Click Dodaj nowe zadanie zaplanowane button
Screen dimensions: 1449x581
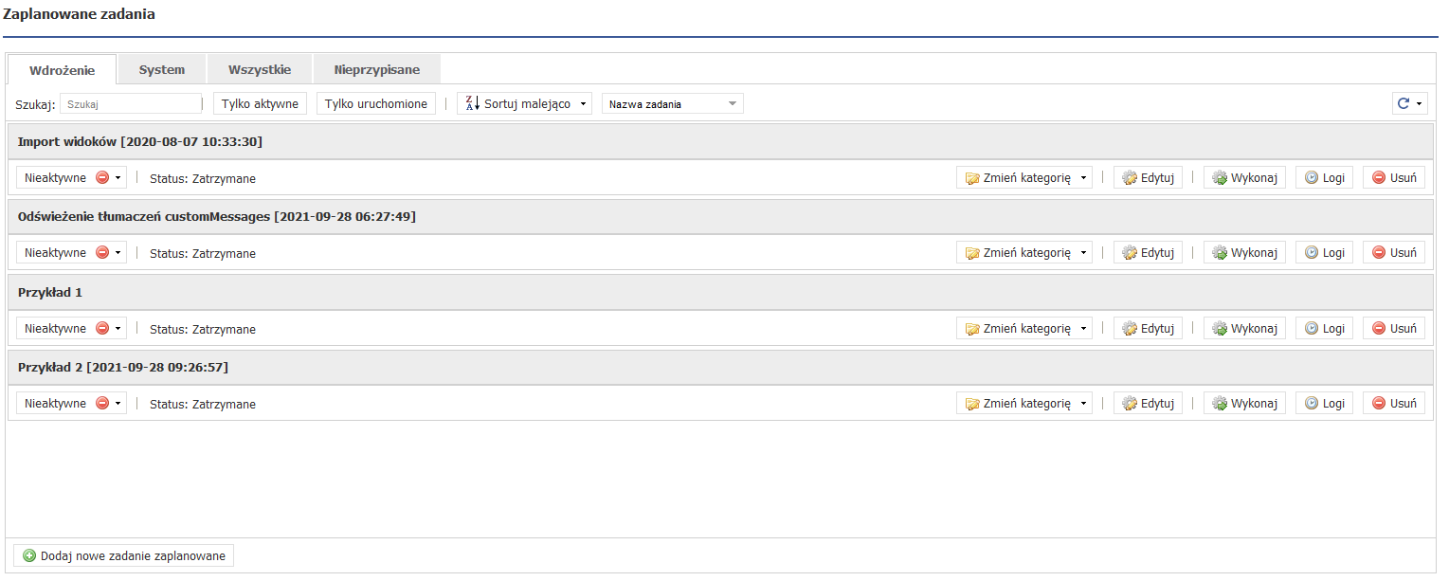click(123, 555)
